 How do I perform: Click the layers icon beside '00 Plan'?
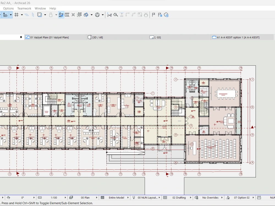(x=71, y=197)
